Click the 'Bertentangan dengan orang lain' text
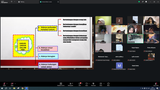Screen dimensions: 160x90 (74, 20)
